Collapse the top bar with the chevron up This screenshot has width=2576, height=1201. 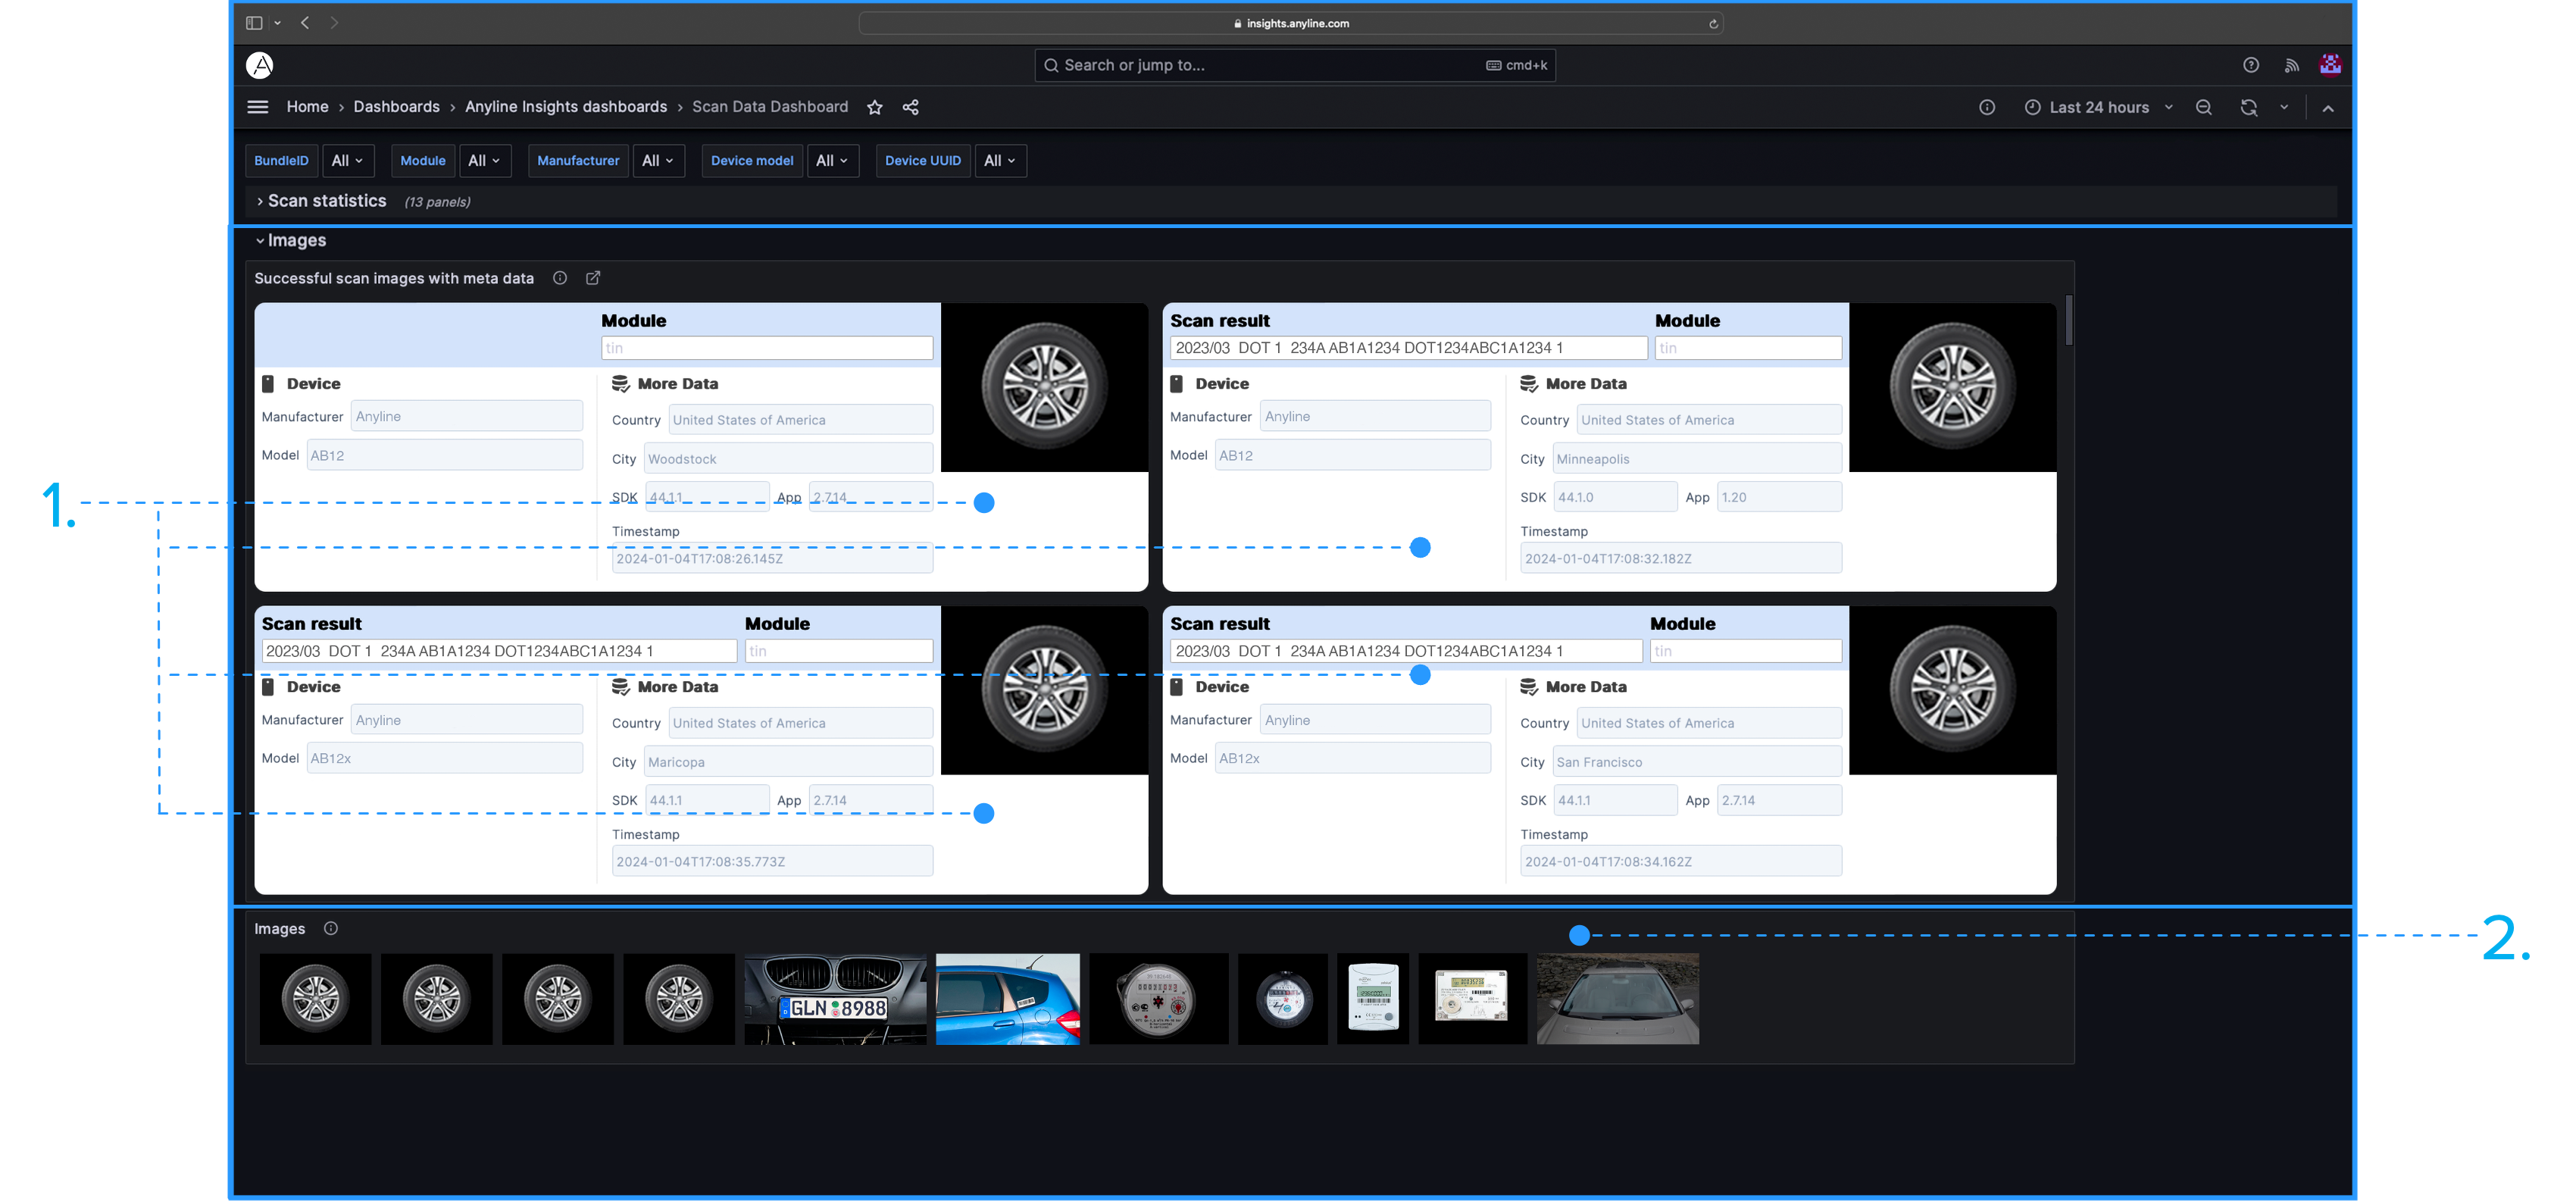coord(2328,108)
